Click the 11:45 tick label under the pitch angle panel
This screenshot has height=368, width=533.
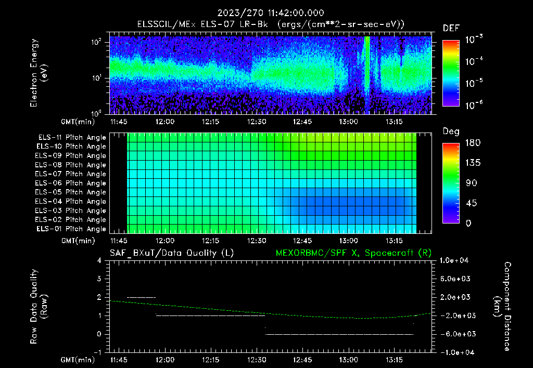coord(119,241)
